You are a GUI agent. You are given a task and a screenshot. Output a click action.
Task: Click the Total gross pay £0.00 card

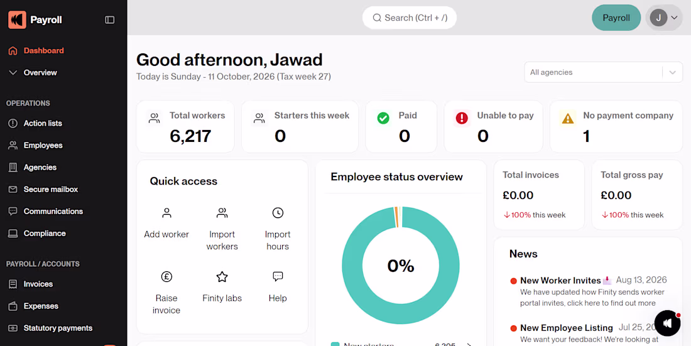click(637, 195)
